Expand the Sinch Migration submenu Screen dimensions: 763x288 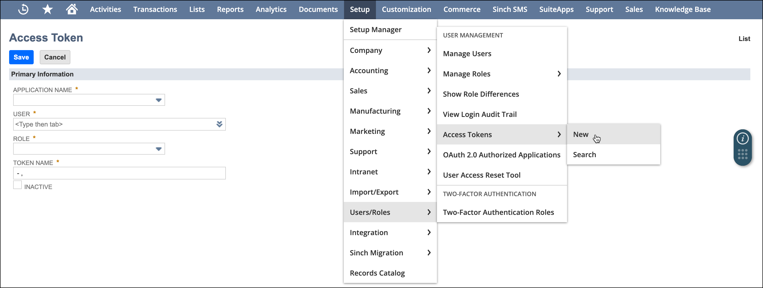[x=390, y=253]
